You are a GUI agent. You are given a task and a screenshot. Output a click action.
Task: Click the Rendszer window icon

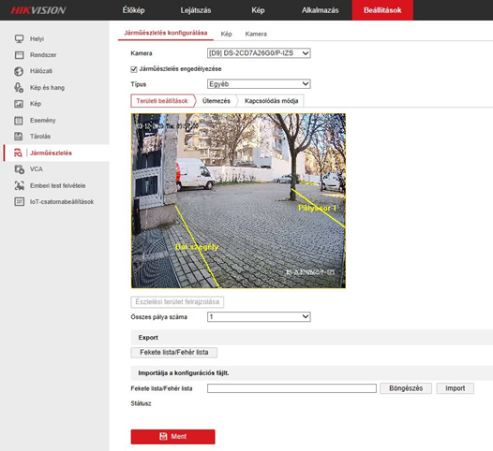pos(19,55)
